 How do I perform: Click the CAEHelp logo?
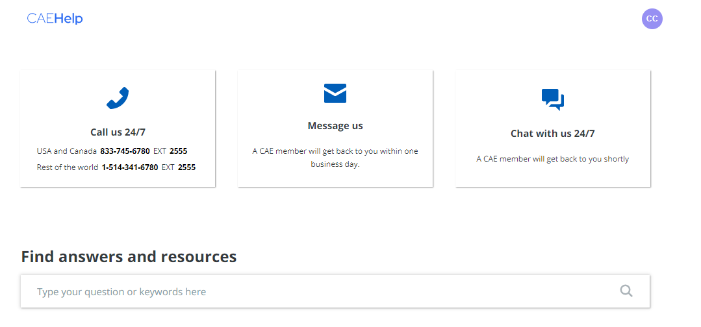pos(55,19)
